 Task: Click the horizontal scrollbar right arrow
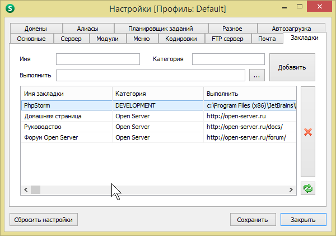pyautogui.click(x=292, y=190)
